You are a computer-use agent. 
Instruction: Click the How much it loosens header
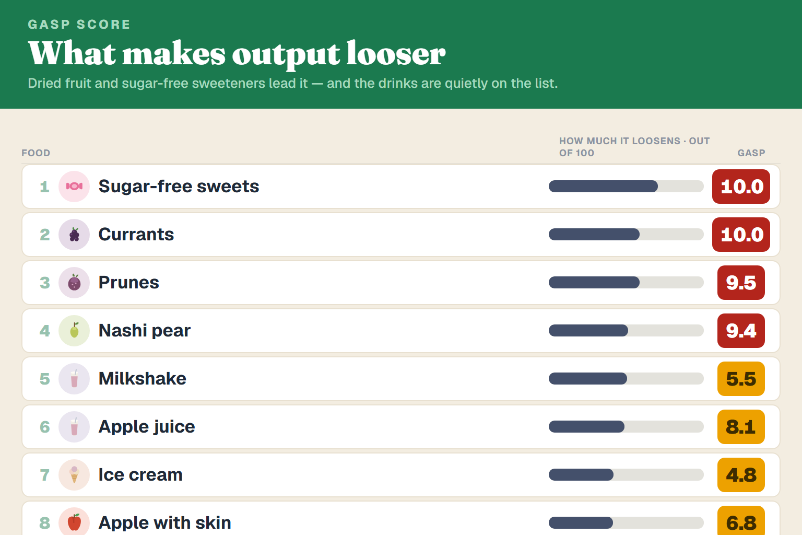pyautogui.click(x=634, y=147)
